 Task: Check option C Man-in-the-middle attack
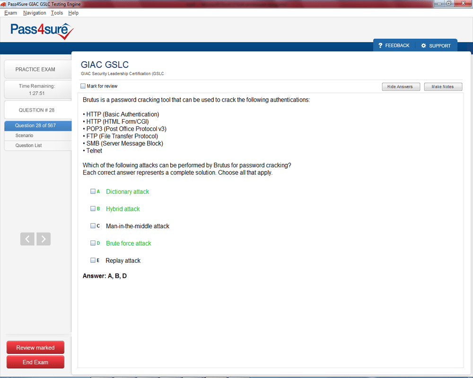coord(93,226)
